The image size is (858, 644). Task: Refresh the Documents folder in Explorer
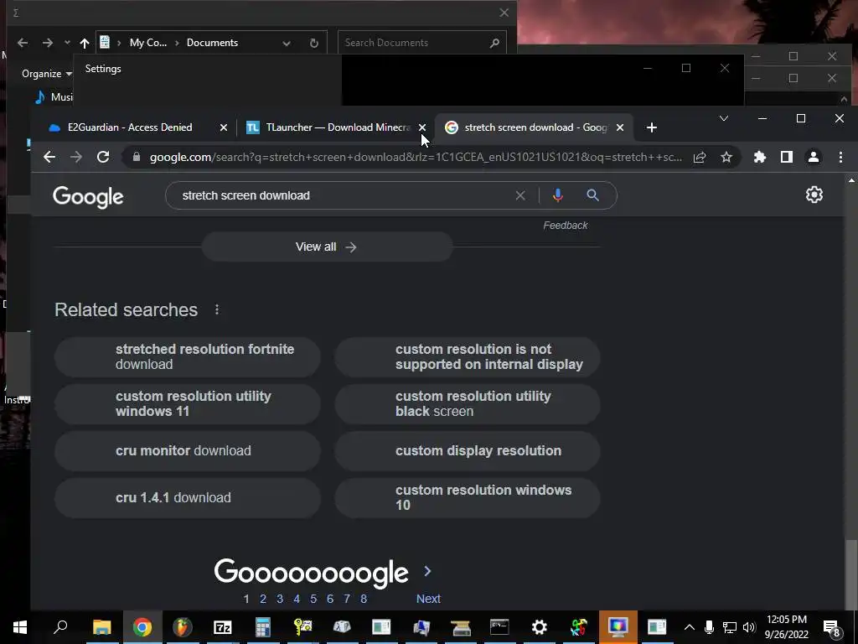pos(314,43)
